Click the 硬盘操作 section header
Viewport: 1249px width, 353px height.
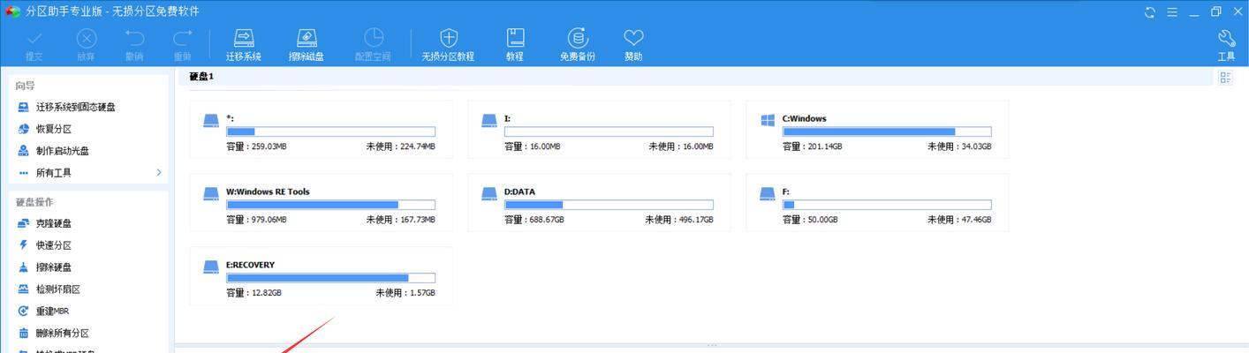34,202
